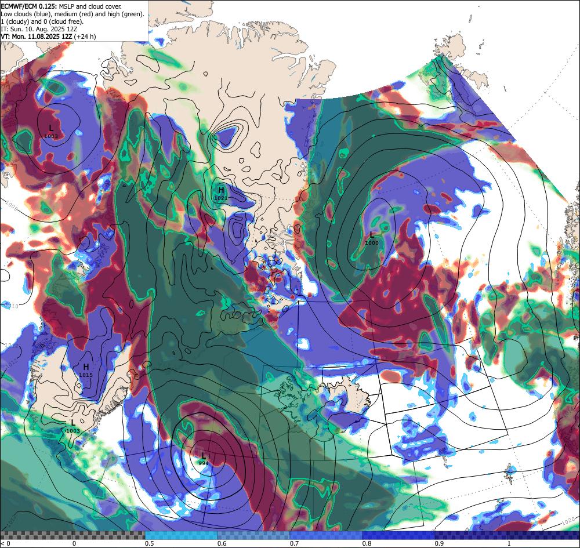This screenshot has width=580, height=548.
Task: Click the '0.7' colorbar tick label
Action: (x=295, y=543)
